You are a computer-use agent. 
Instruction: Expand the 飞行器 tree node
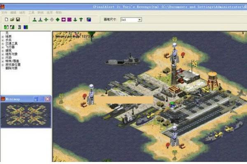tap(3, 47)
